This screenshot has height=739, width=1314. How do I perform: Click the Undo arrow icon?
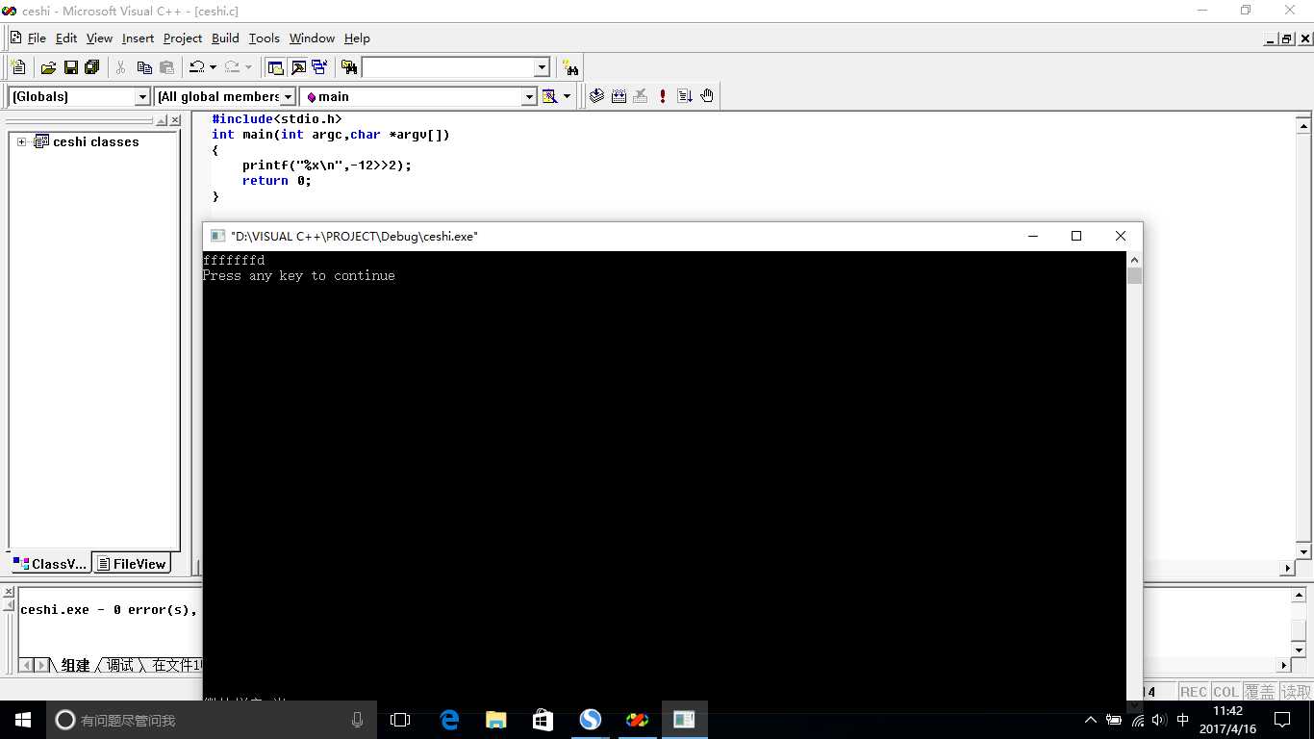[x=197, y=67]
